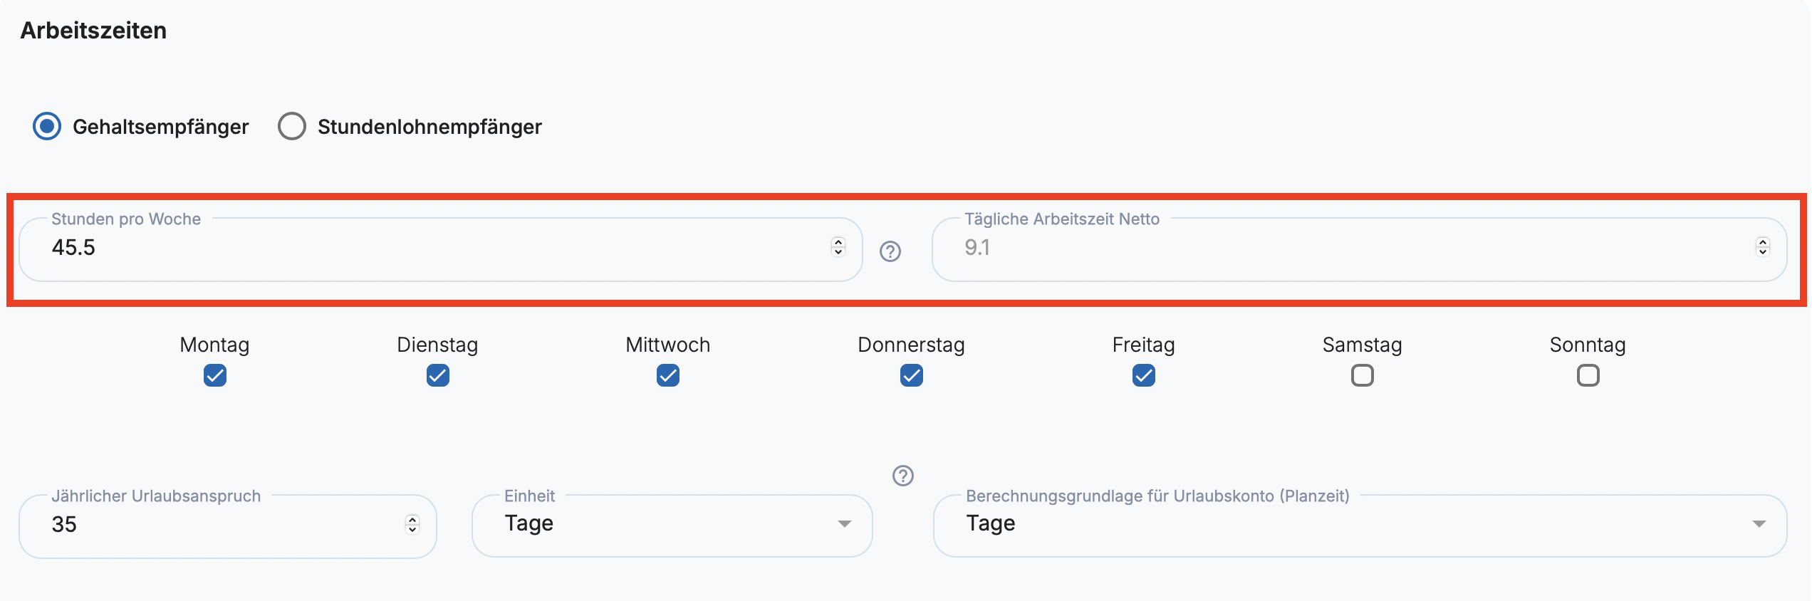This screenshot has width=1812, height=601.
Task: Uncheck the Dienstag checkbox
Action: coord(438,375)
